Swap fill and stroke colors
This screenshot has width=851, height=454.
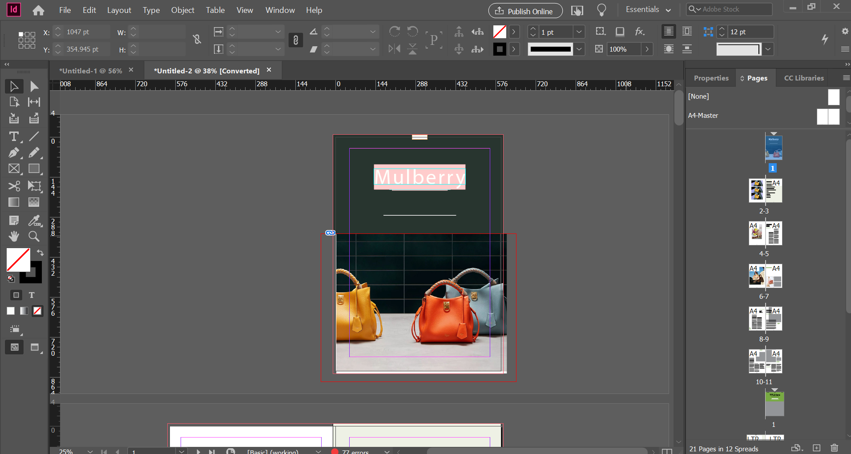(x=40, y=253)
